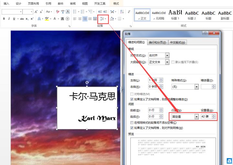Toggle no spacing between same-style paragraphs
This screenshot has width=233, height=165.
132,123
